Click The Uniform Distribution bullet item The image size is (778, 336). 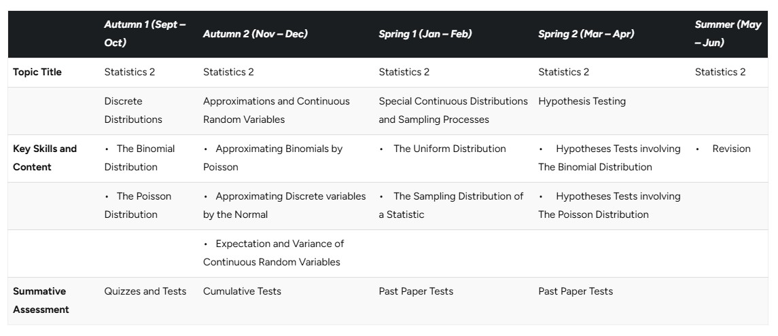click(442, 149)
